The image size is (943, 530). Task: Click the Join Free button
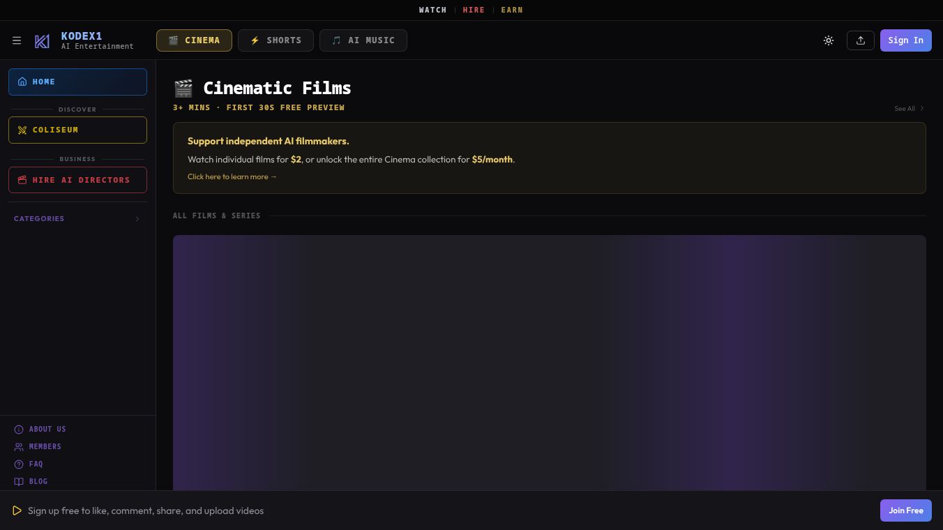906,510
